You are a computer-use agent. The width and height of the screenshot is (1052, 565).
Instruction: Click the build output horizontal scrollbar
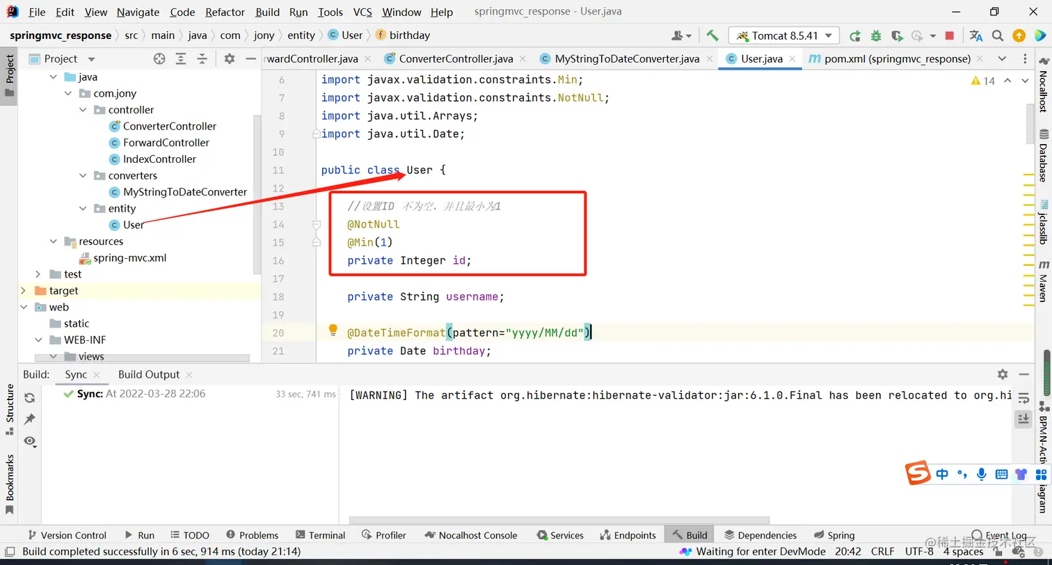559,520
